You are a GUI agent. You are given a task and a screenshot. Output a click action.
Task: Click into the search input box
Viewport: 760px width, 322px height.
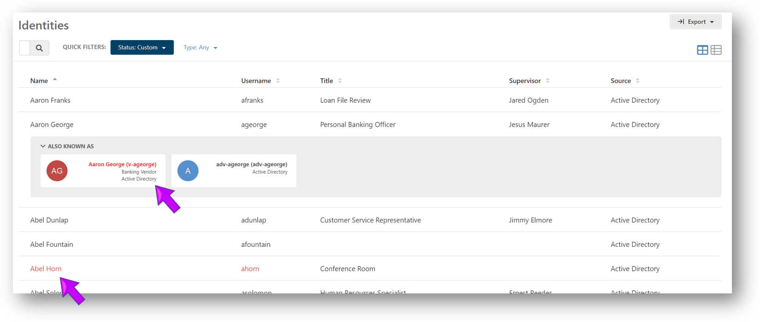tap(25, 48)
